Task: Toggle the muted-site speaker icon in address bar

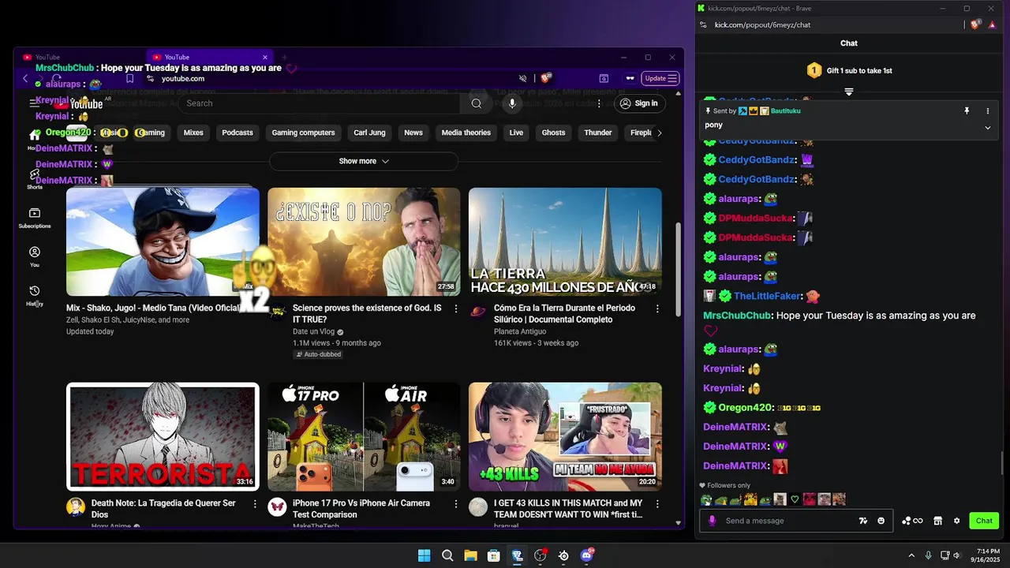Action: point(522,78)
